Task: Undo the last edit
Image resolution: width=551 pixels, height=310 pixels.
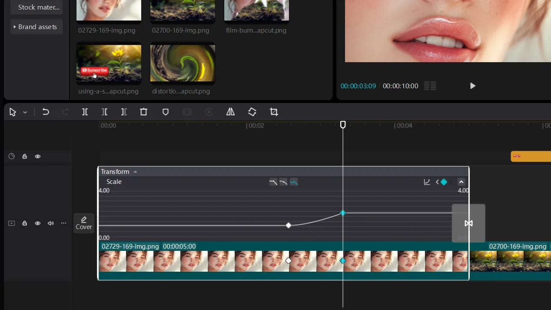Action: [x=46, y=112]
